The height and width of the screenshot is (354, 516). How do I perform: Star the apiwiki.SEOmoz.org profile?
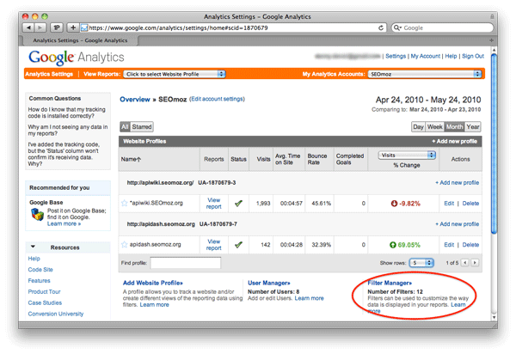point(124,203)
